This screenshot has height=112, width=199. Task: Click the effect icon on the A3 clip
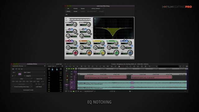(x=132, y=83)
